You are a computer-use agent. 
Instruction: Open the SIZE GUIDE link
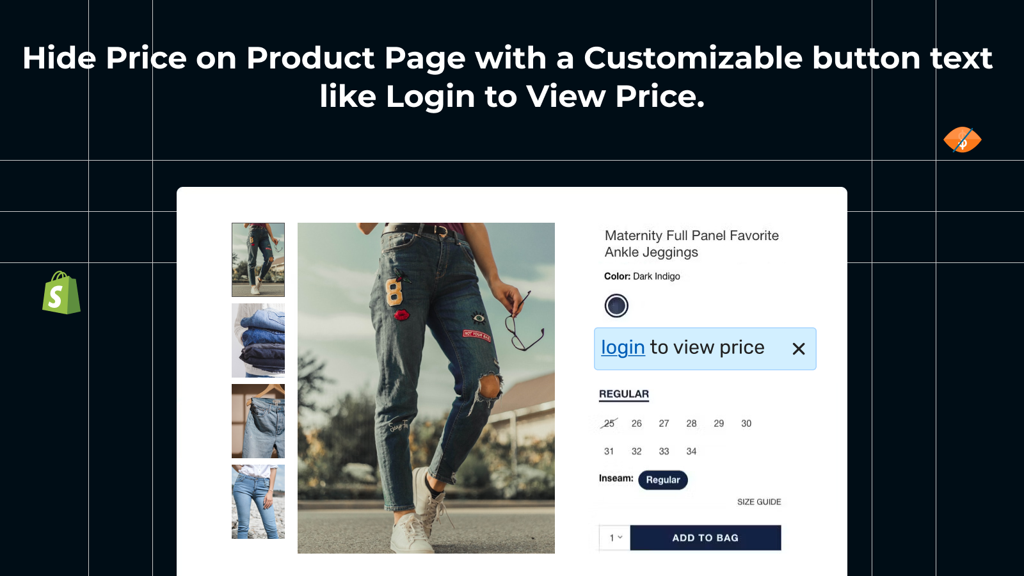pyautogui.click(x=759, y=502)
